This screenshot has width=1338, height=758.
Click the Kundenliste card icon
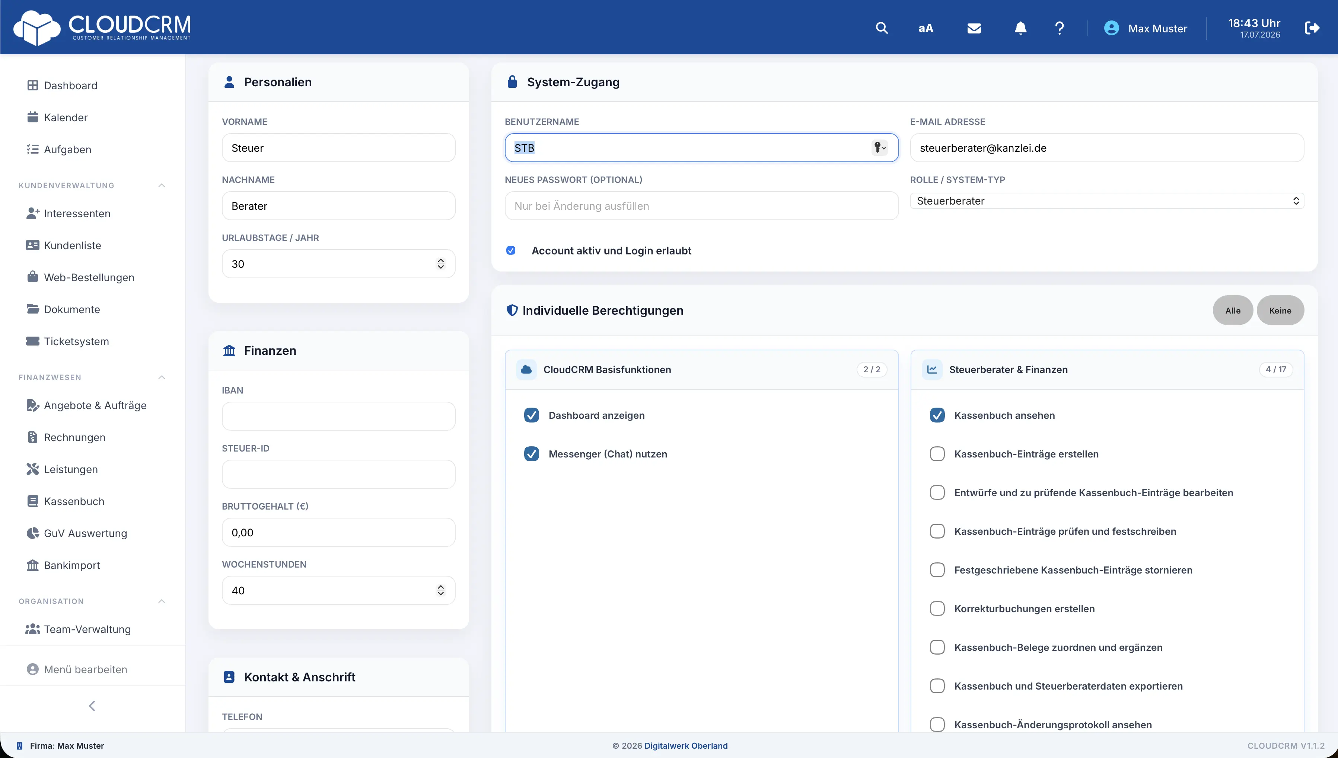(x=32, y=245)
